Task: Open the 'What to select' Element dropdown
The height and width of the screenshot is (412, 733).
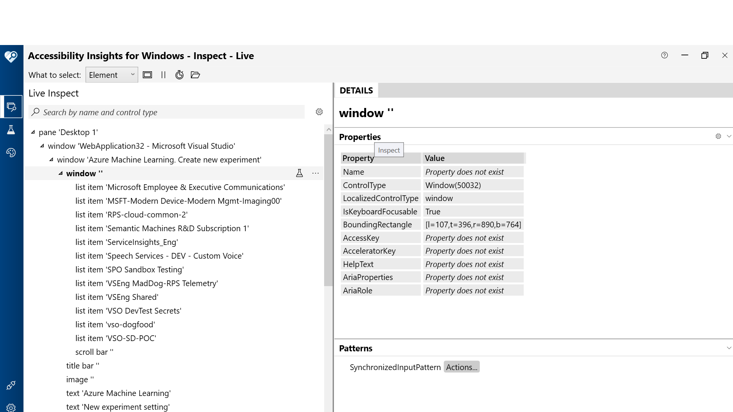Action: click(x=111, y=75)
